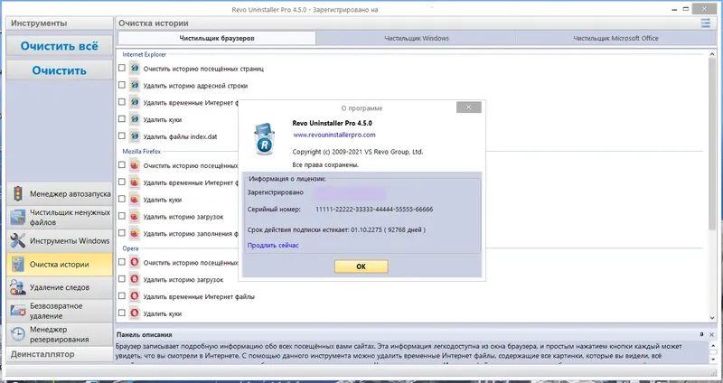Screen dimensions: 723x383
Task: Click the browser list vertical scrollbar track
Action: point(712,184)
